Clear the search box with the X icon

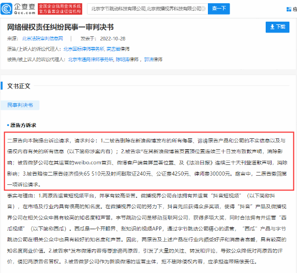pyautogui.click(x=203, y=9)
